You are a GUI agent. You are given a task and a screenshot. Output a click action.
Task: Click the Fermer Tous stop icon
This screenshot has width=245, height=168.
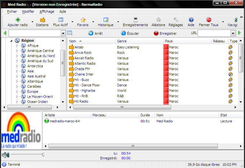point(209,20)
